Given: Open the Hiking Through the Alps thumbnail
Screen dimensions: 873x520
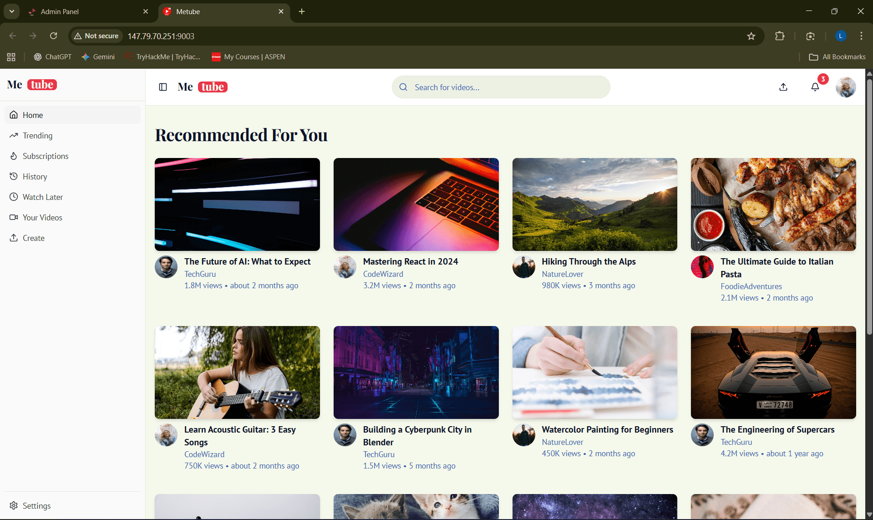Looking at the screenshot, I should click(x=594, y=204).
